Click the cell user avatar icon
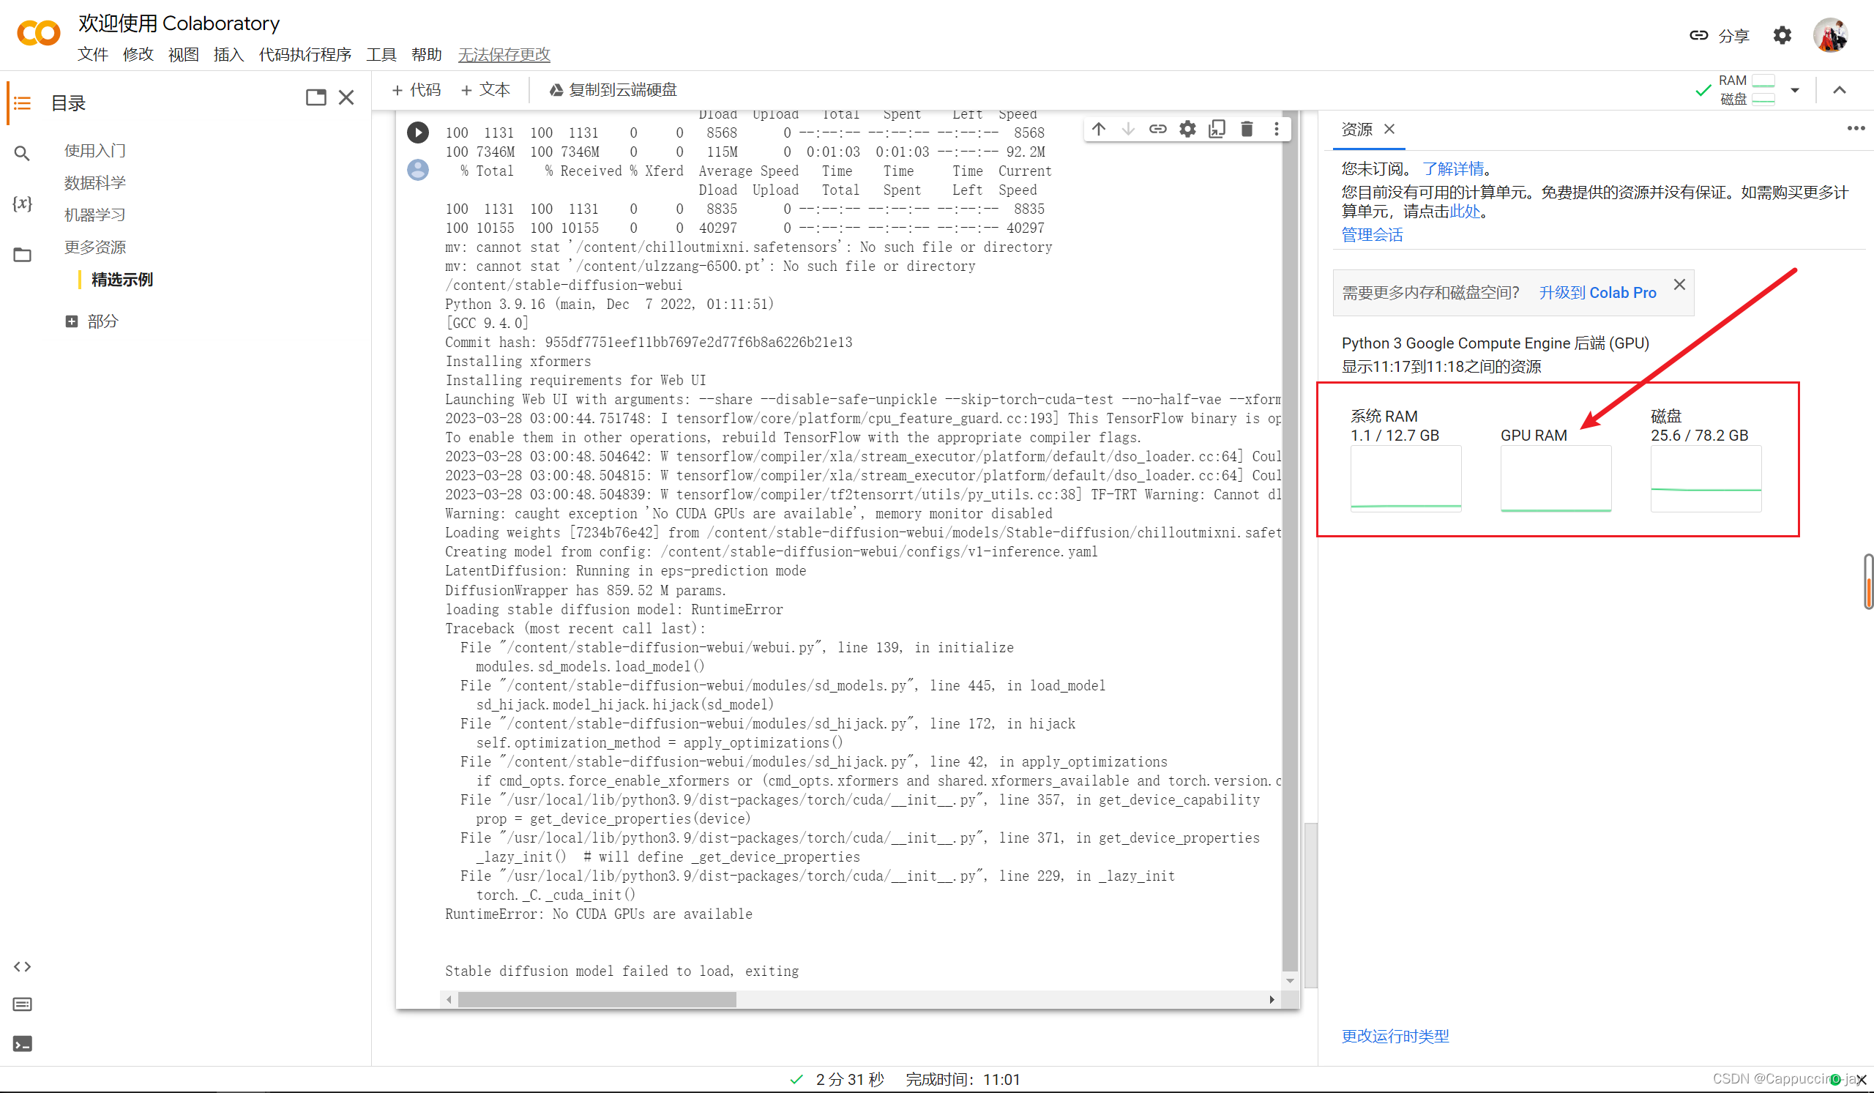 [418, 170]
